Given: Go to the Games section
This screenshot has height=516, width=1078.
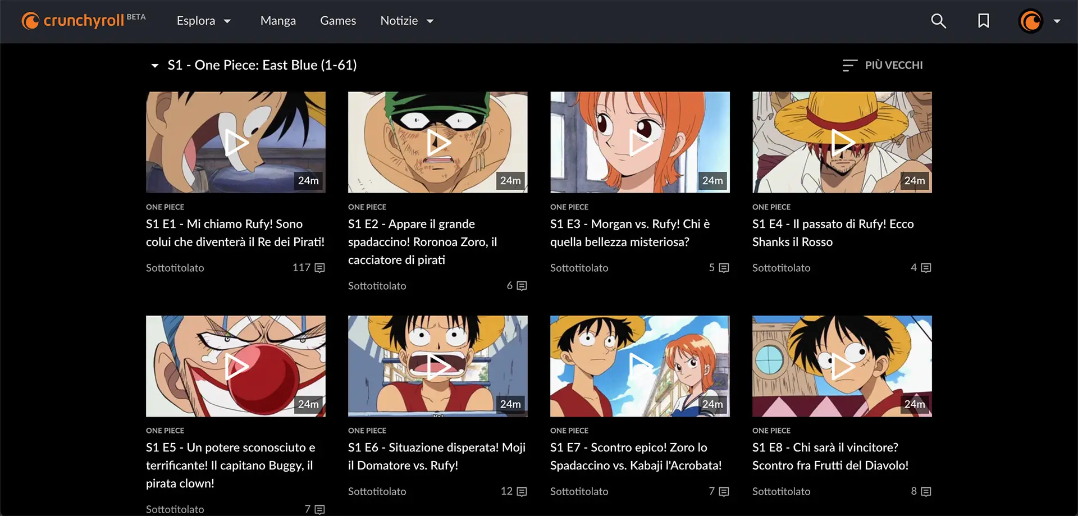Looking at the screenshot, I should 338,21.
